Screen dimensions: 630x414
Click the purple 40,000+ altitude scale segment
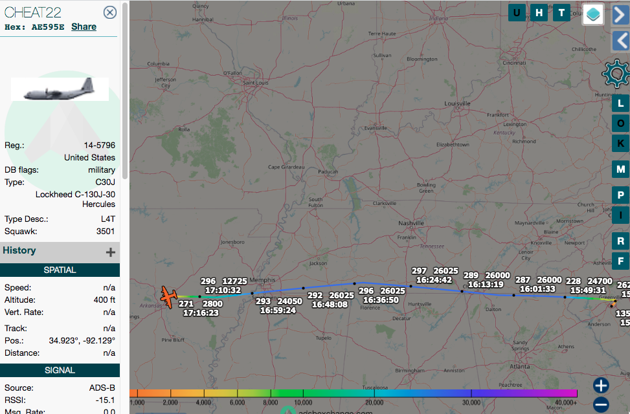point(565,393)
